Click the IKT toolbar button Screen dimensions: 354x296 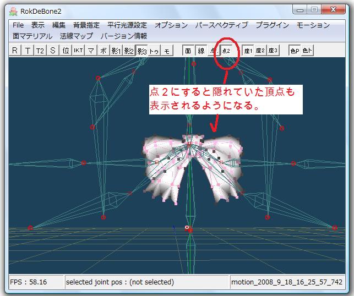coord(79,51)
